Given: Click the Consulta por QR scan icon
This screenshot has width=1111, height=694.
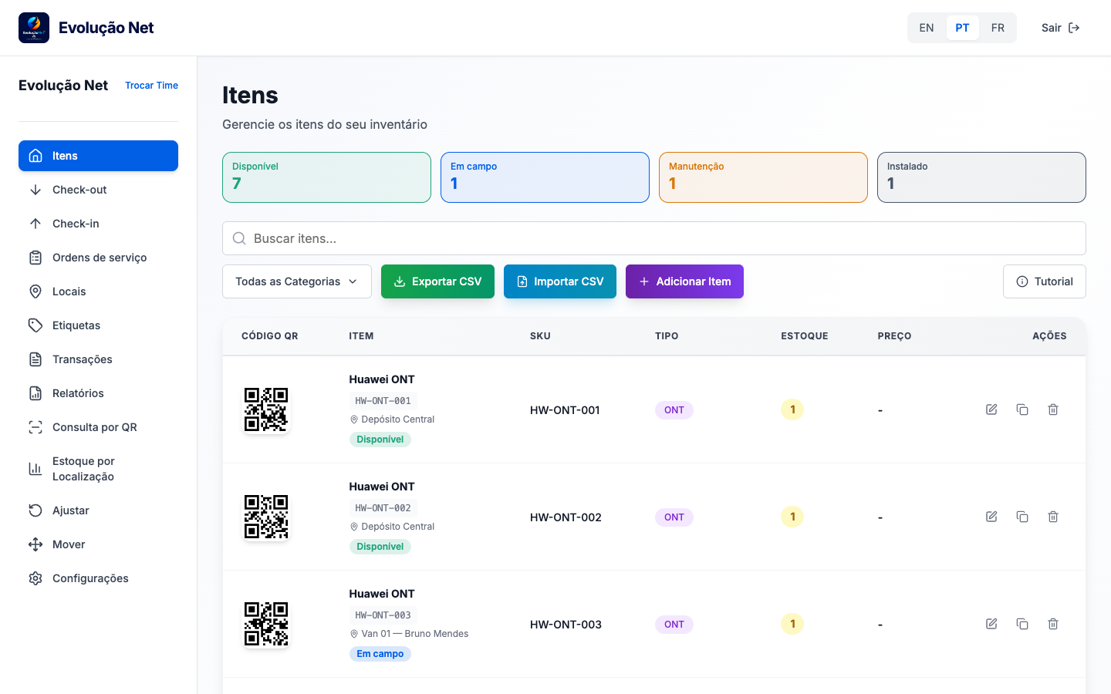Looking at the screenshot, I should pos(35,427).
